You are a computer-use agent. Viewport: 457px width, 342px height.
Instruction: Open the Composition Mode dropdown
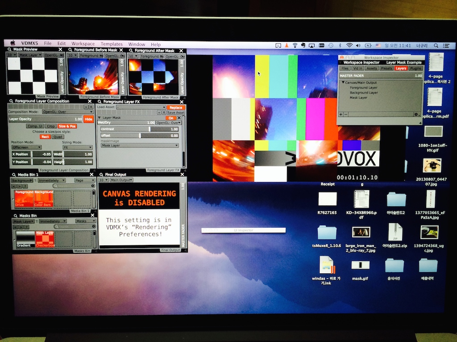tap(68, 112)
